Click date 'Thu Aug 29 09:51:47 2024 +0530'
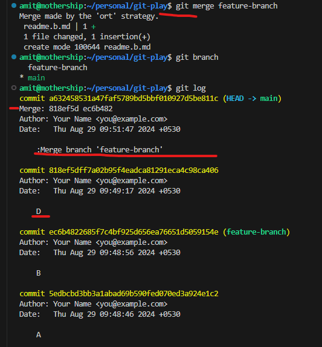The height and width of the screenshot is (347, 322). click(117, 129)
